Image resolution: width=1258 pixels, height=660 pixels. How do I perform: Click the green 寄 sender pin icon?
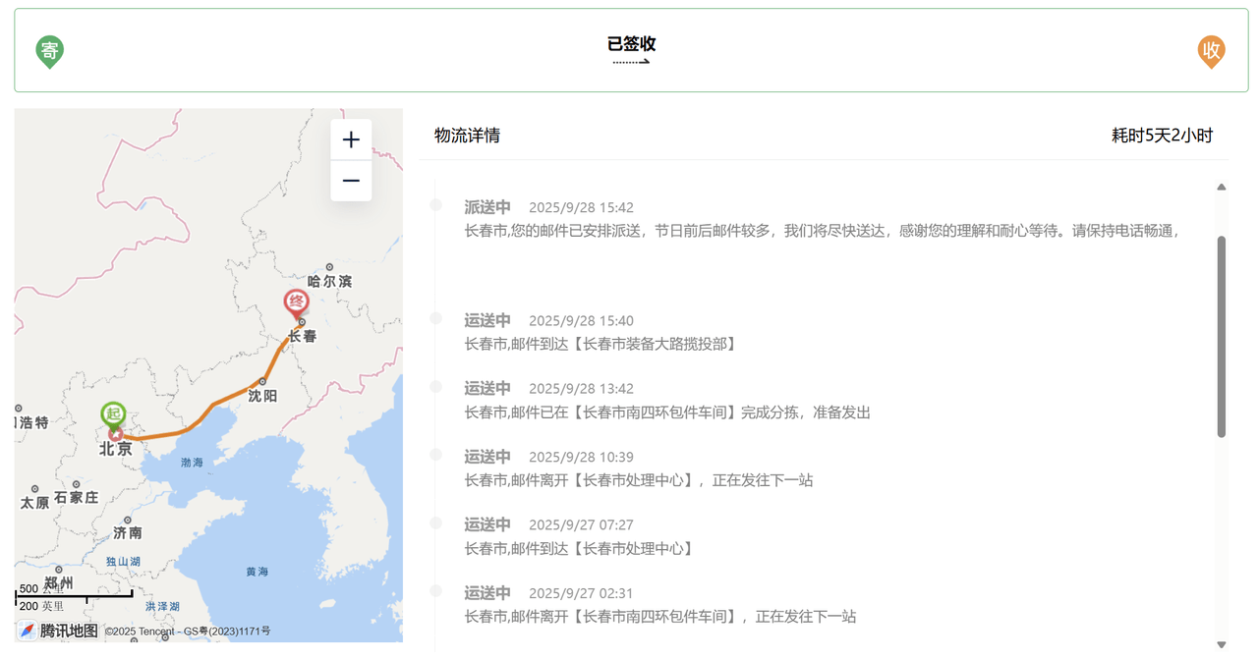[49, 51]
